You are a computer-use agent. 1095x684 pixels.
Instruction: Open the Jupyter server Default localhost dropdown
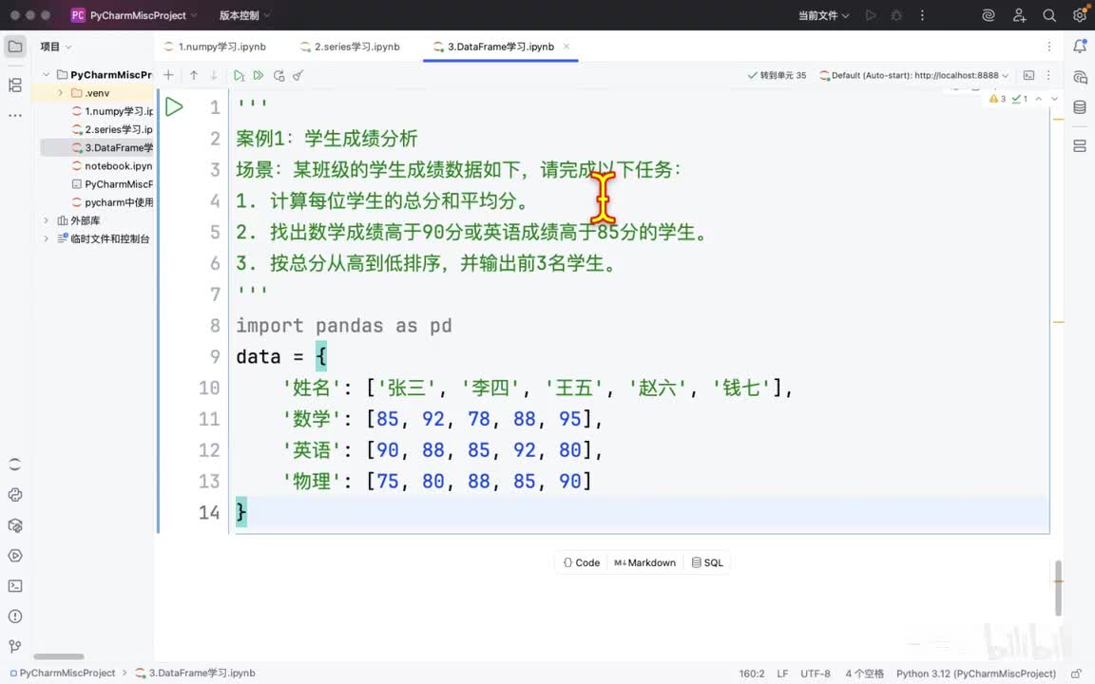[x=913, y=75]
